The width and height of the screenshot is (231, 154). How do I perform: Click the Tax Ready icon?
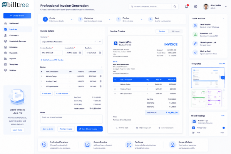pos(129,145)
